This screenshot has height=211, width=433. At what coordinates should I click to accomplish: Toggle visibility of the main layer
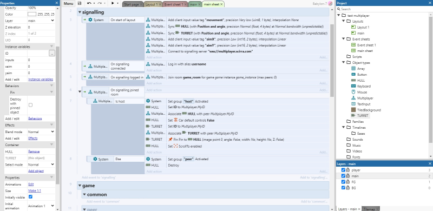[x=343, y=176]
